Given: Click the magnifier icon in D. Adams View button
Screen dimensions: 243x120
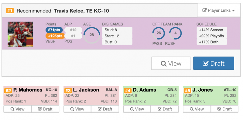Looking at the screenshot, I should [132, 109].
